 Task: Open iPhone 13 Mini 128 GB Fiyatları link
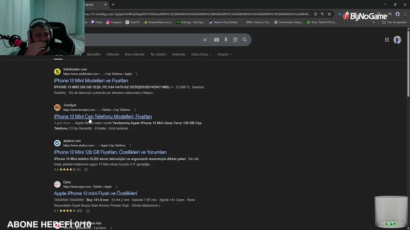click(x=110, y=152)
